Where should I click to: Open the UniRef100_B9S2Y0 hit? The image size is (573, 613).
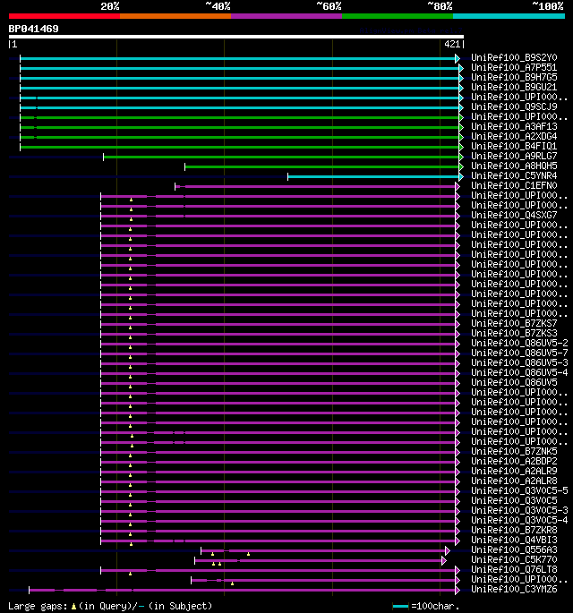tap(514, 58)
